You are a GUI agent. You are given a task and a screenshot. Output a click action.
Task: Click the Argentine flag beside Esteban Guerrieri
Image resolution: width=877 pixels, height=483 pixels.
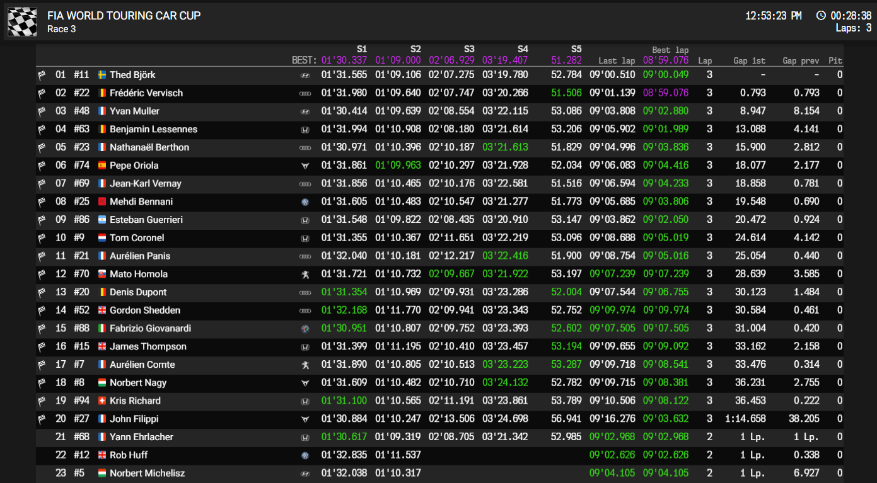[102, 220]
